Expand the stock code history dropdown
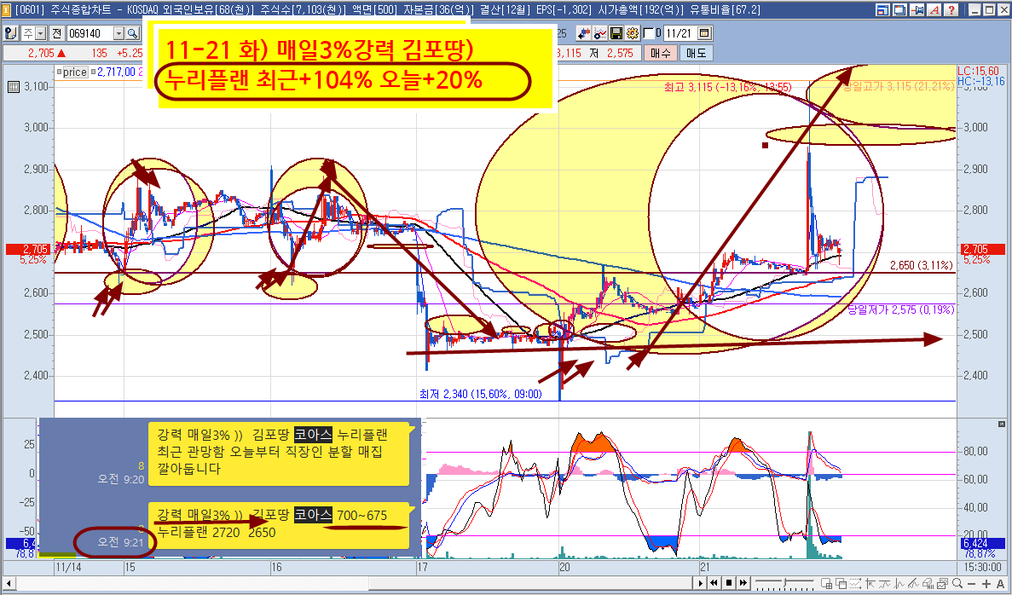The image size is (1012, 595). coord(119,33)
